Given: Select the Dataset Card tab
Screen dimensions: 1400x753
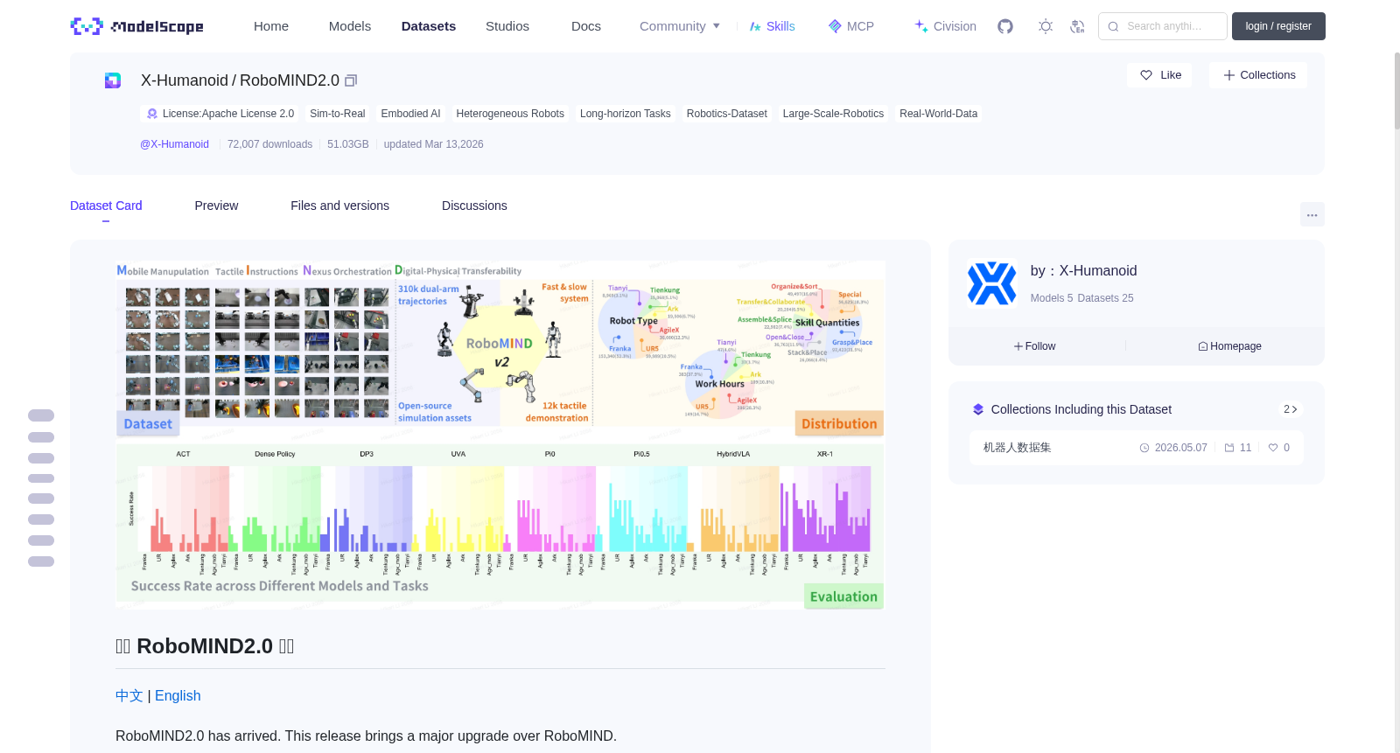Looking at the screenshot, I should tap(106, 206).
